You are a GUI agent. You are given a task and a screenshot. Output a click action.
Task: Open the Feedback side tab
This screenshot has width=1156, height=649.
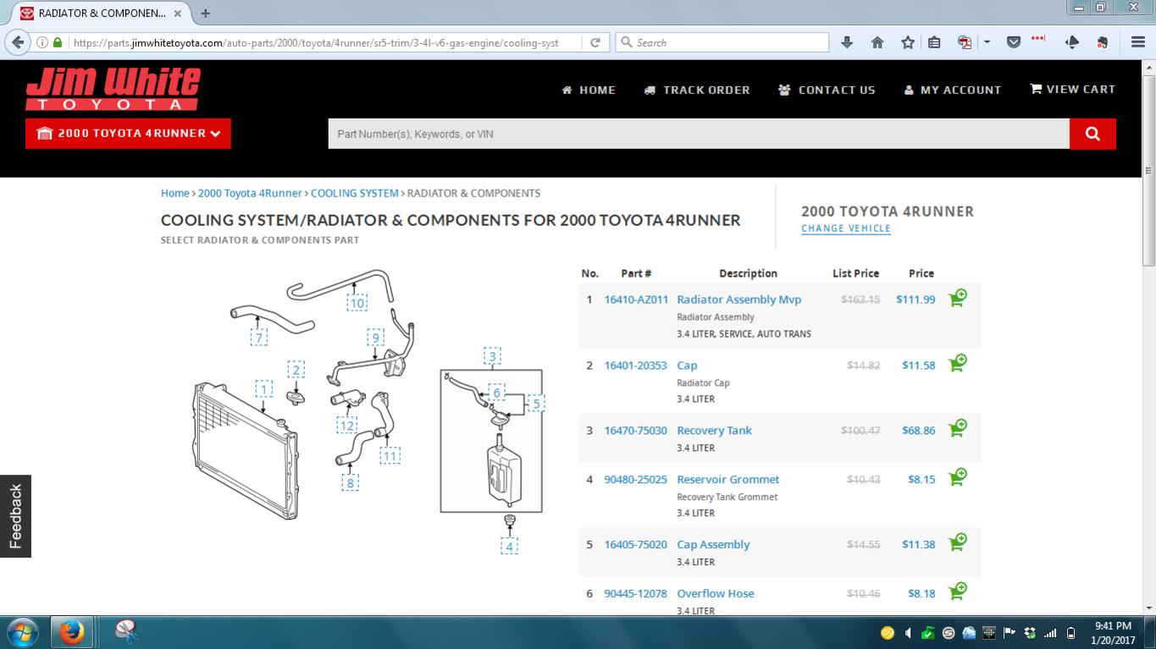point(15,516)
